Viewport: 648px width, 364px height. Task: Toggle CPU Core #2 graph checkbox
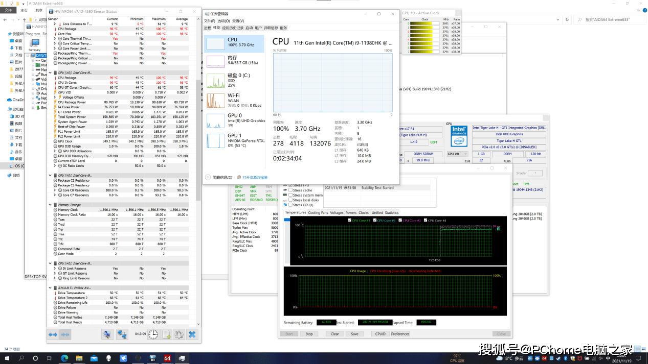coord(375,221)
